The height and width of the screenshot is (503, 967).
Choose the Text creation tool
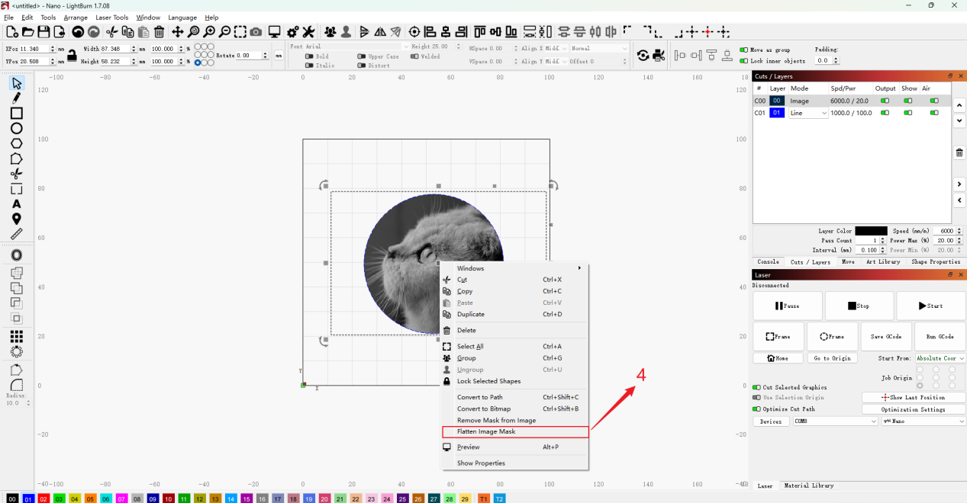point(16,204)
